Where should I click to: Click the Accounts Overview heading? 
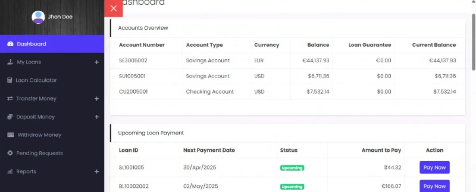pos(143,28)
